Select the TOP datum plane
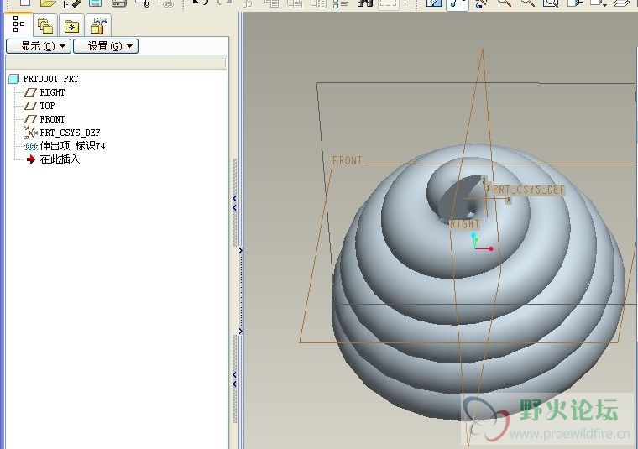This screenshot has width=638, height=449. (47, 106)
